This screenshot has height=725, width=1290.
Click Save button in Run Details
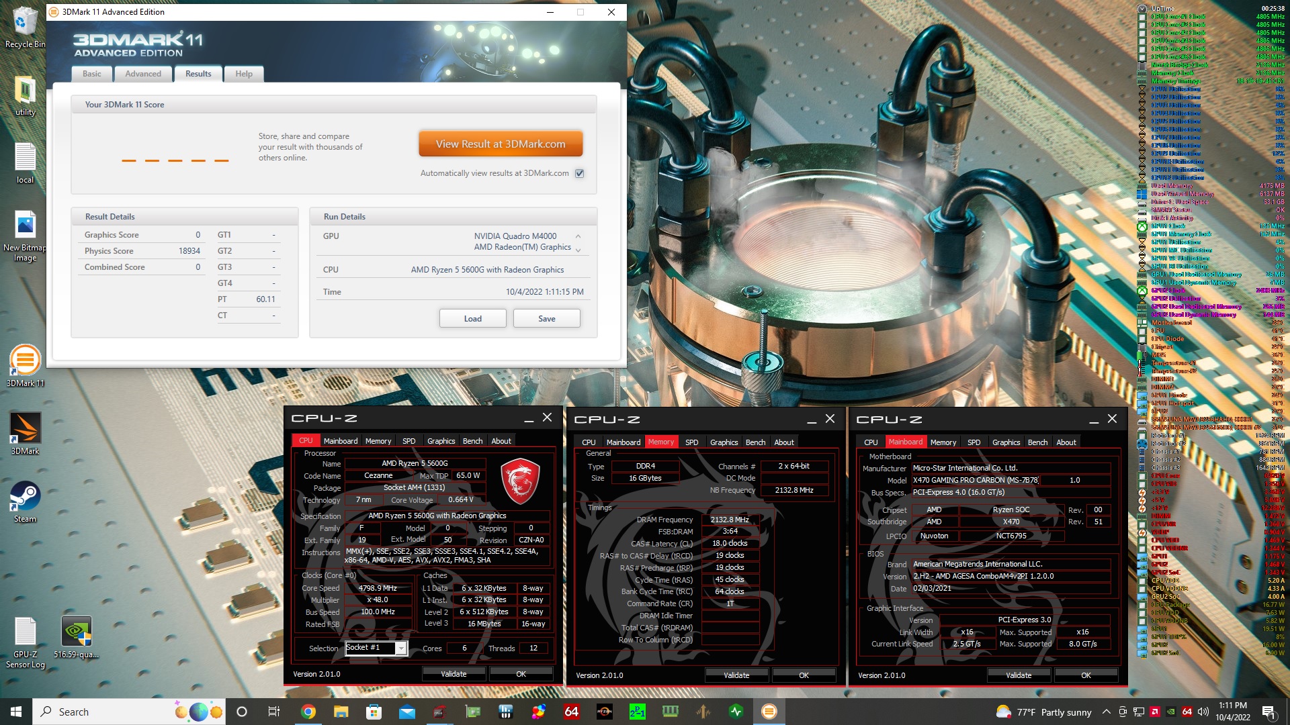tap(547, 318)
